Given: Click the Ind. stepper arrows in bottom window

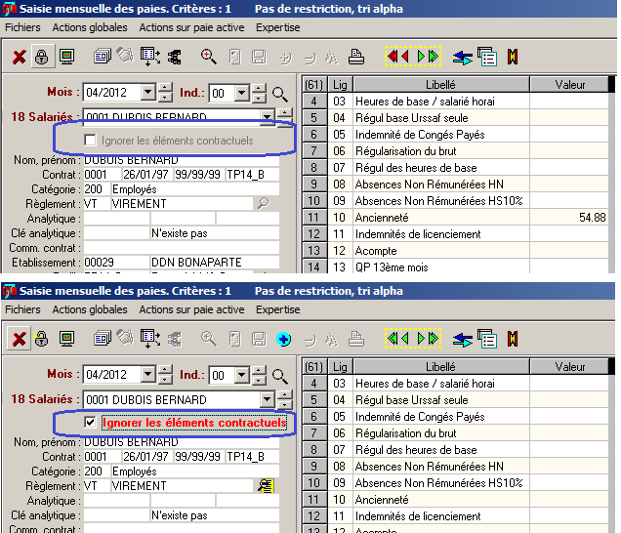Looking at the screenshot, I should [259, 375].
